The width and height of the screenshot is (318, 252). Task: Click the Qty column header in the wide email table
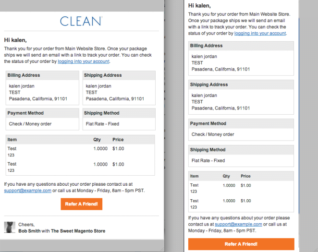(97, 140)
